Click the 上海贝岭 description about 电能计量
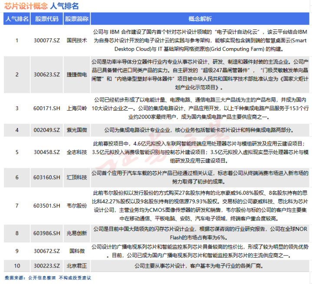 [200, 108]
